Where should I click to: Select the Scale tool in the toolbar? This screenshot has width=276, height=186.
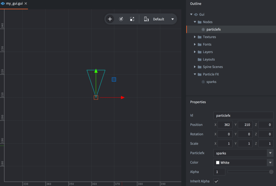132,19
